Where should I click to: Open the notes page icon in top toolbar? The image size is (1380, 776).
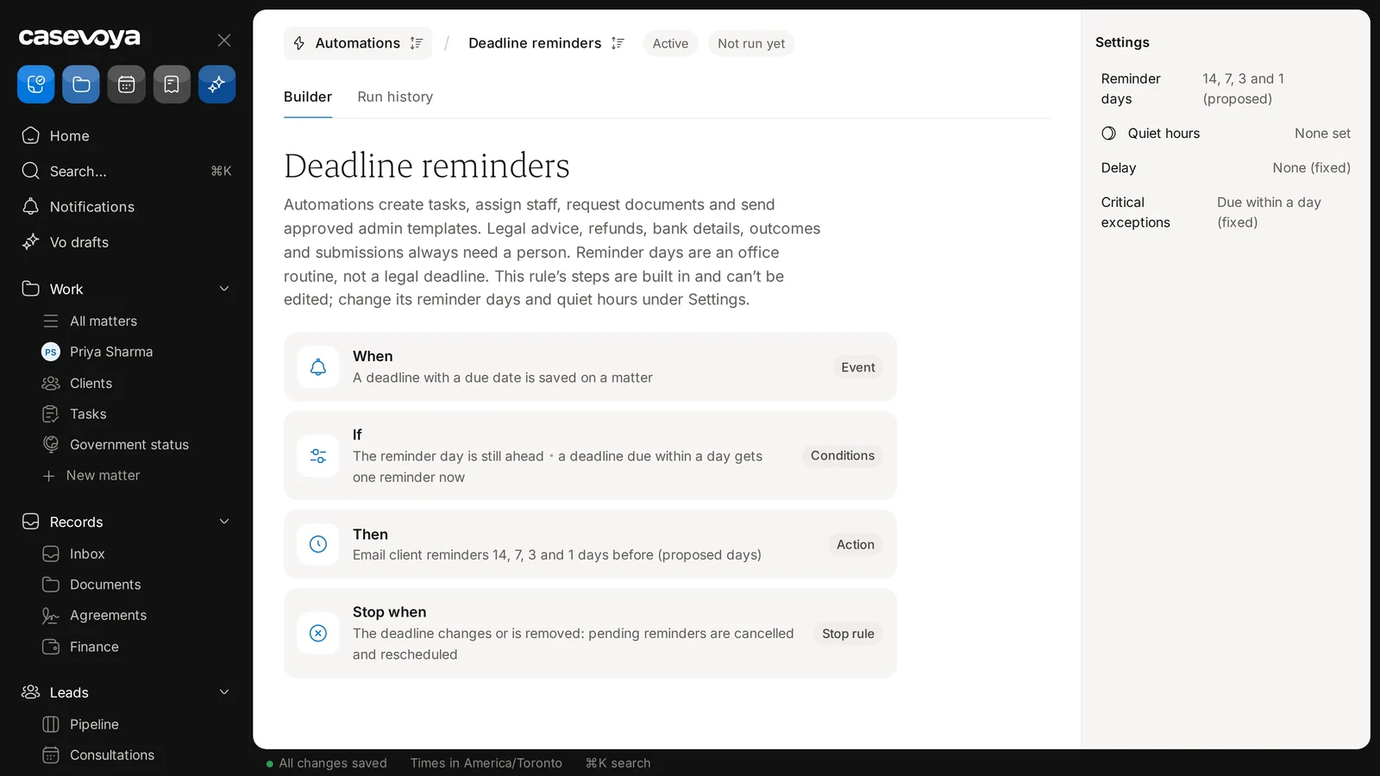coord(172,84)
